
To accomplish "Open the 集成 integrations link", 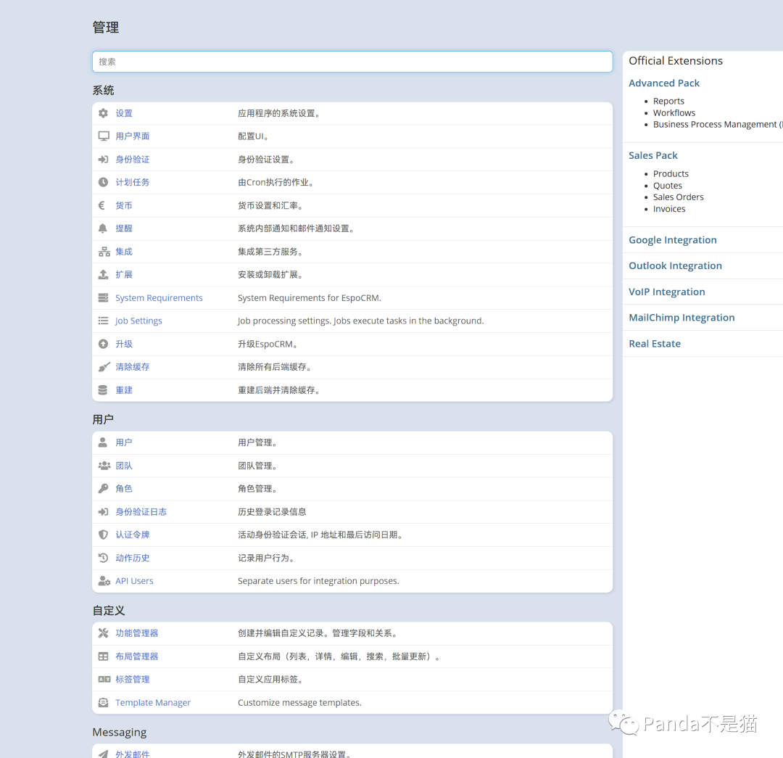I will 124,252.
